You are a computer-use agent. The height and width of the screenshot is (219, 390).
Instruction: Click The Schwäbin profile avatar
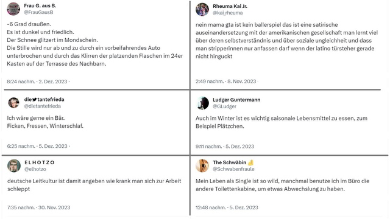202,165
